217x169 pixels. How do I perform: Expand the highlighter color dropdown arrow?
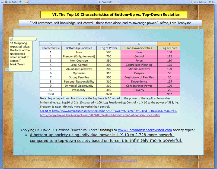(24, 2)
